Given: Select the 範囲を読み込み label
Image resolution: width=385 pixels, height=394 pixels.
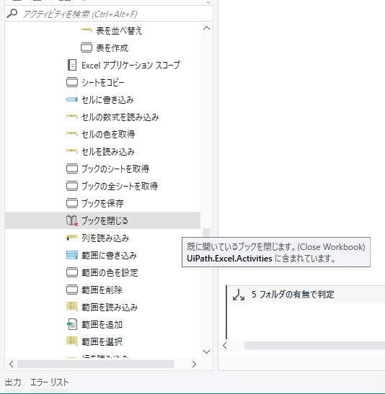Looking at the screenshot, I should (110, 308).
